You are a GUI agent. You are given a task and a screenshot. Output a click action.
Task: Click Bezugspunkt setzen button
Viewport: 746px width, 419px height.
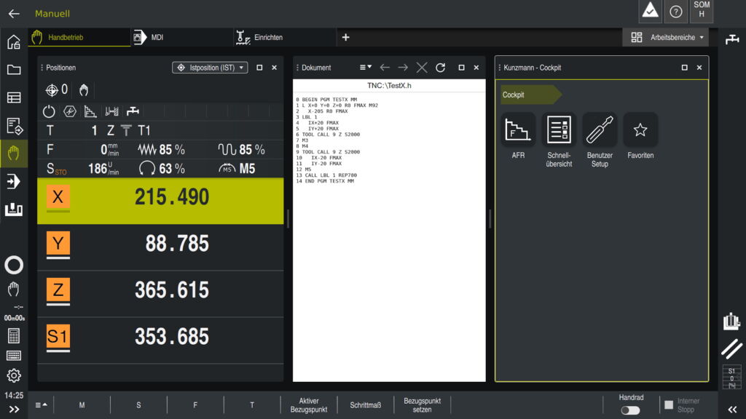422,405
